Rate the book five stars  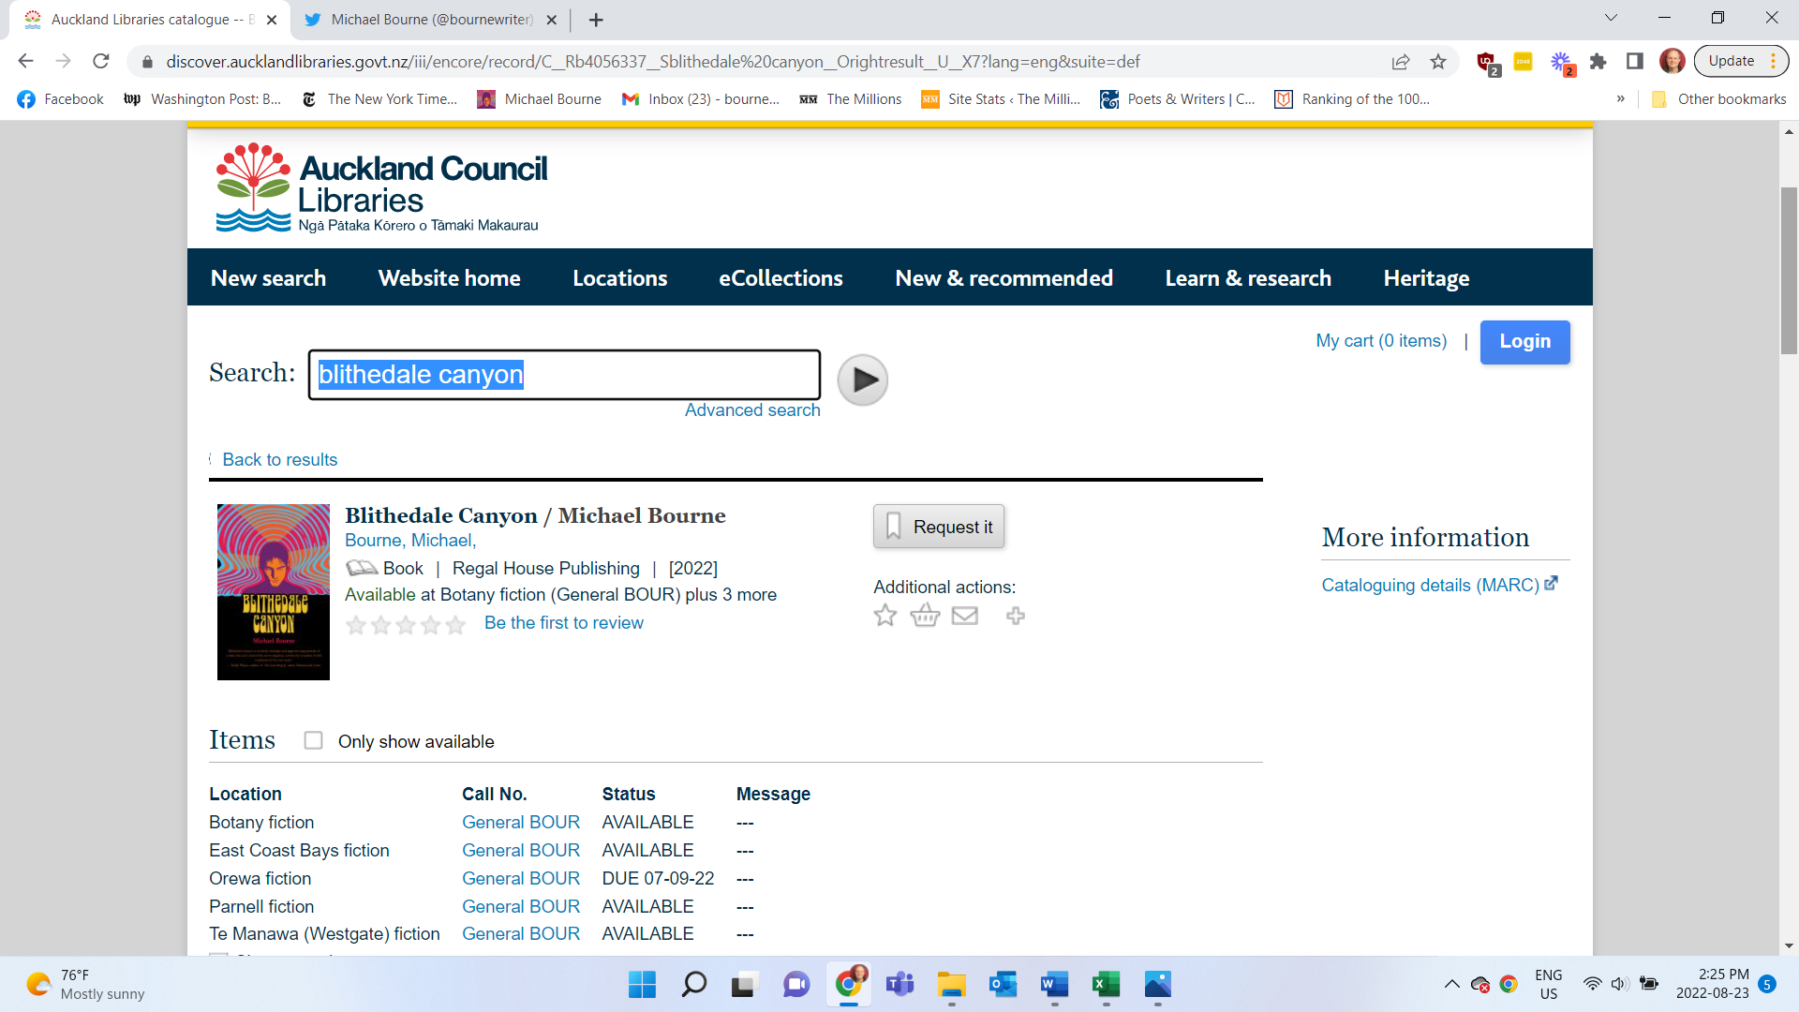[455, 625]
